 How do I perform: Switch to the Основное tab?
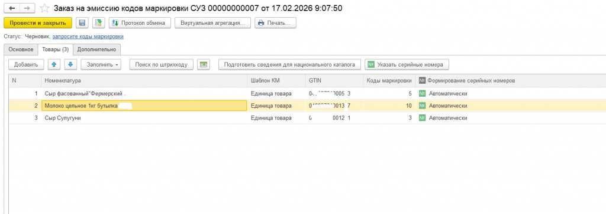point(21,50)
